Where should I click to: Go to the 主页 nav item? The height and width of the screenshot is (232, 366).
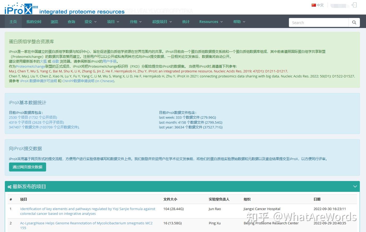coord(13,22)
